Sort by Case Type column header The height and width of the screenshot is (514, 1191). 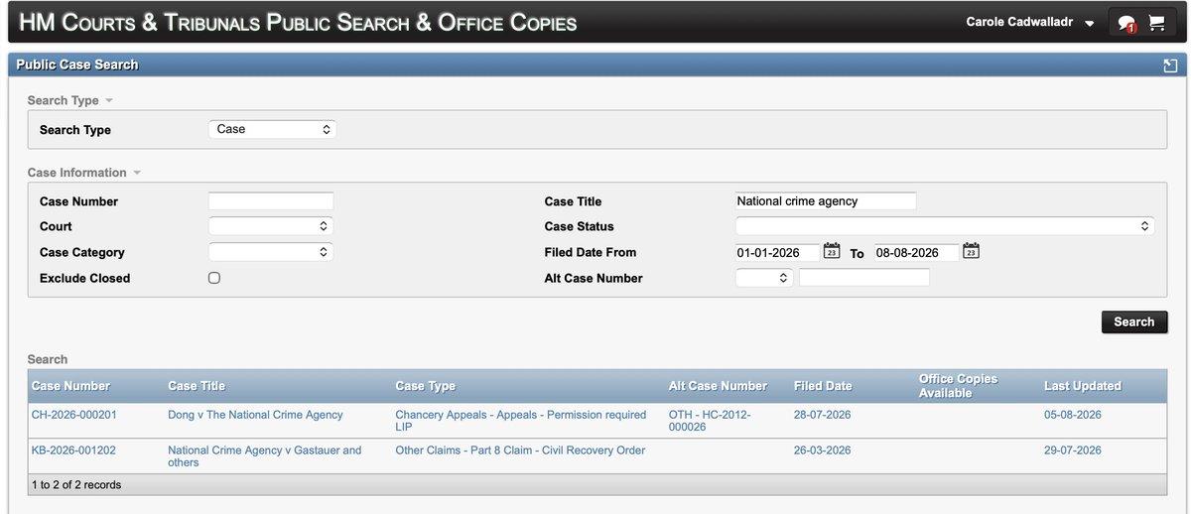tap(425, 386)
